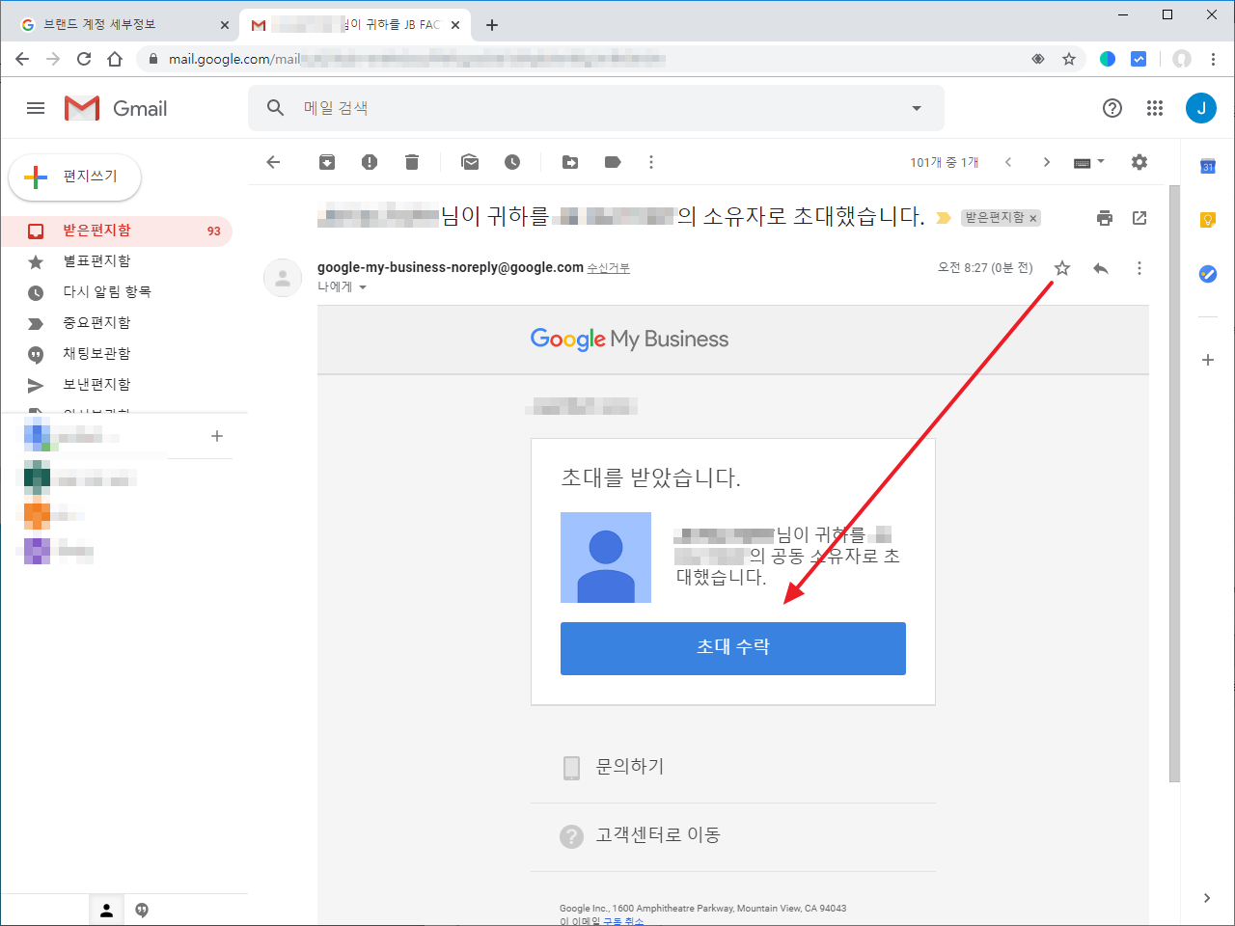Open Google Calendar side panel icon
This screenshot has width=1235, height=926.
[x=1208, y=166]
